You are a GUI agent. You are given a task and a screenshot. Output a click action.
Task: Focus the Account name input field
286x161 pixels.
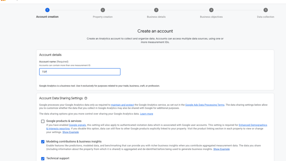tap(80, 72)
